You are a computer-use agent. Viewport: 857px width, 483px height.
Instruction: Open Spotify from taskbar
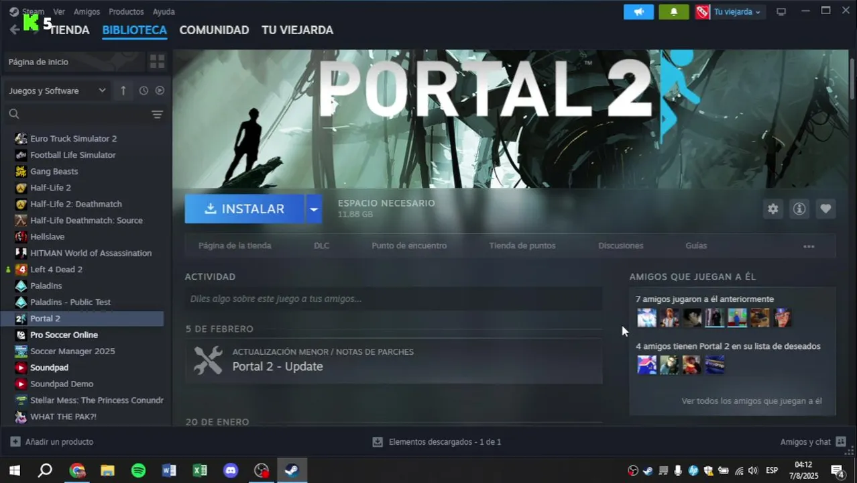tap(138, 470)
